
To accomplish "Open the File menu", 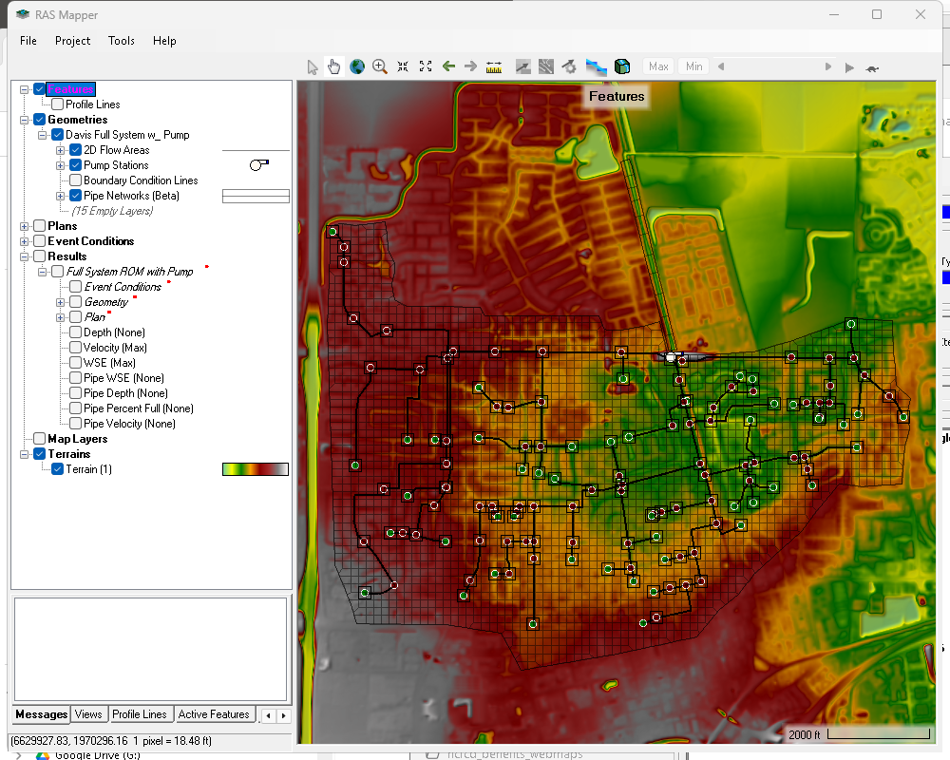I will (28, 41).
